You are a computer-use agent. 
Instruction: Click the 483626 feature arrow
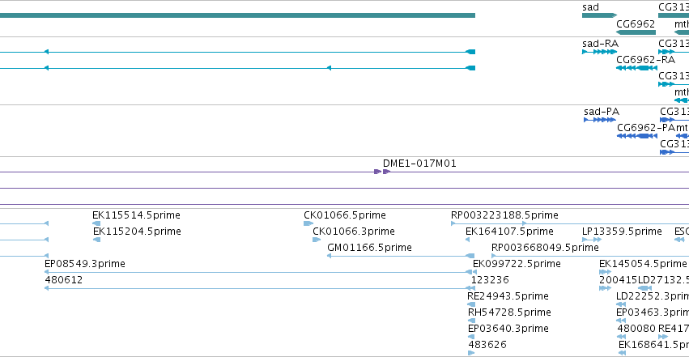(x=471, y=353)
